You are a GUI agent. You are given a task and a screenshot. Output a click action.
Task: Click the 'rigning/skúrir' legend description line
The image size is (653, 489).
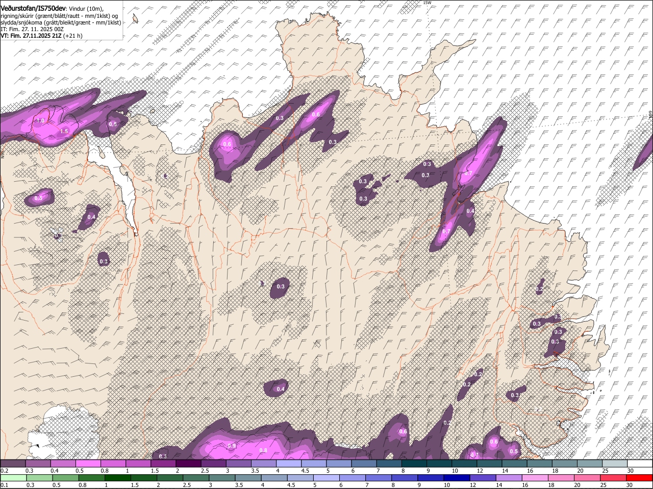(x=59, y=16)
